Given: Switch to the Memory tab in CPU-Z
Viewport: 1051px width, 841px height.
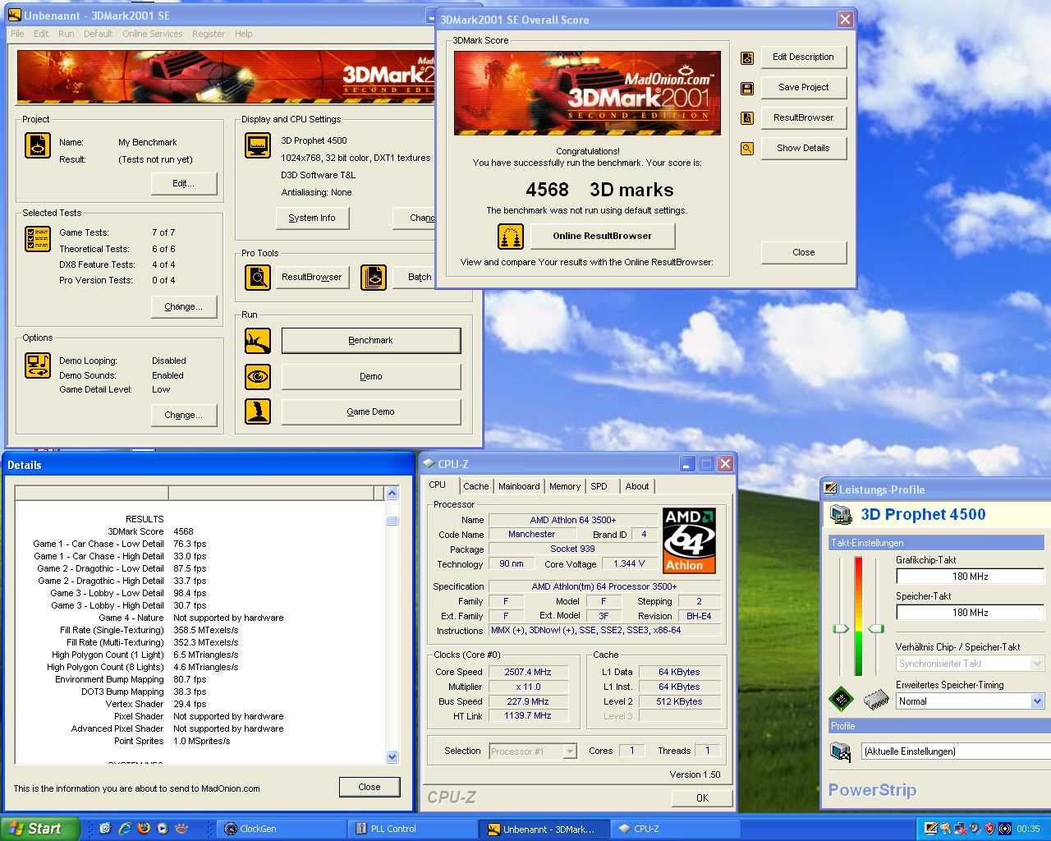Looking at the screenshot, I should click(565, 486).
